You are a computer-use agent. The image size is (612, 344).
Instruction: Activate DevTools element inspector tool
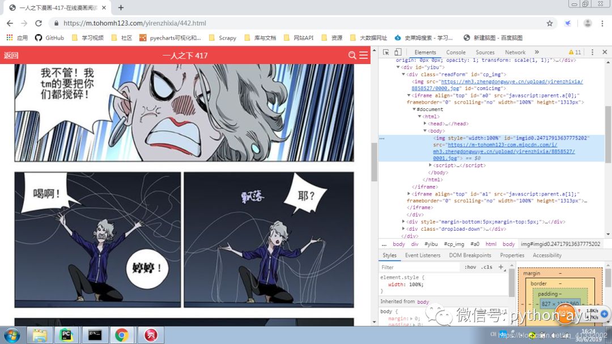click(x=386, y=52)
